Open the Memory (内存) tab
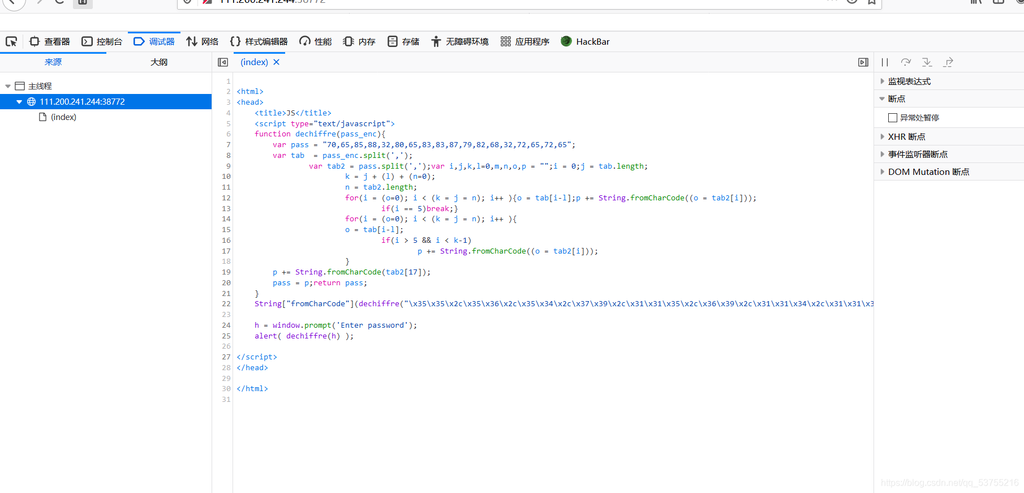Viewport: 1024px width, 493px height. click(x=360, y=41)
